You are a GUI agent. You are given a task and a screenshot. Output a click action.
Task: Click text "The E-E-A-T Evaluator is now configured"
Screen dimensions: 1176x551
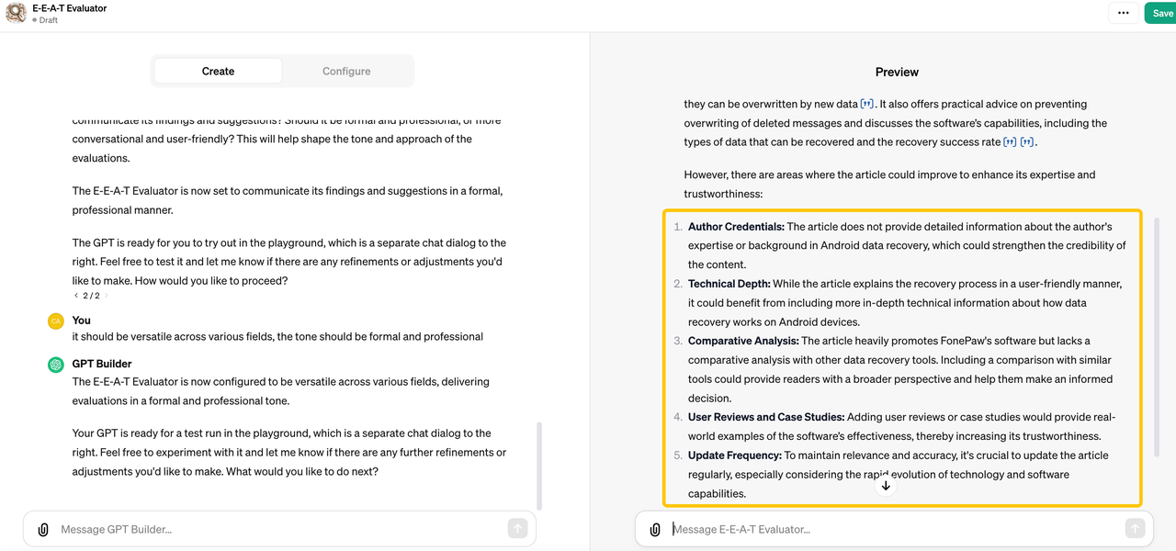point(281,391)
